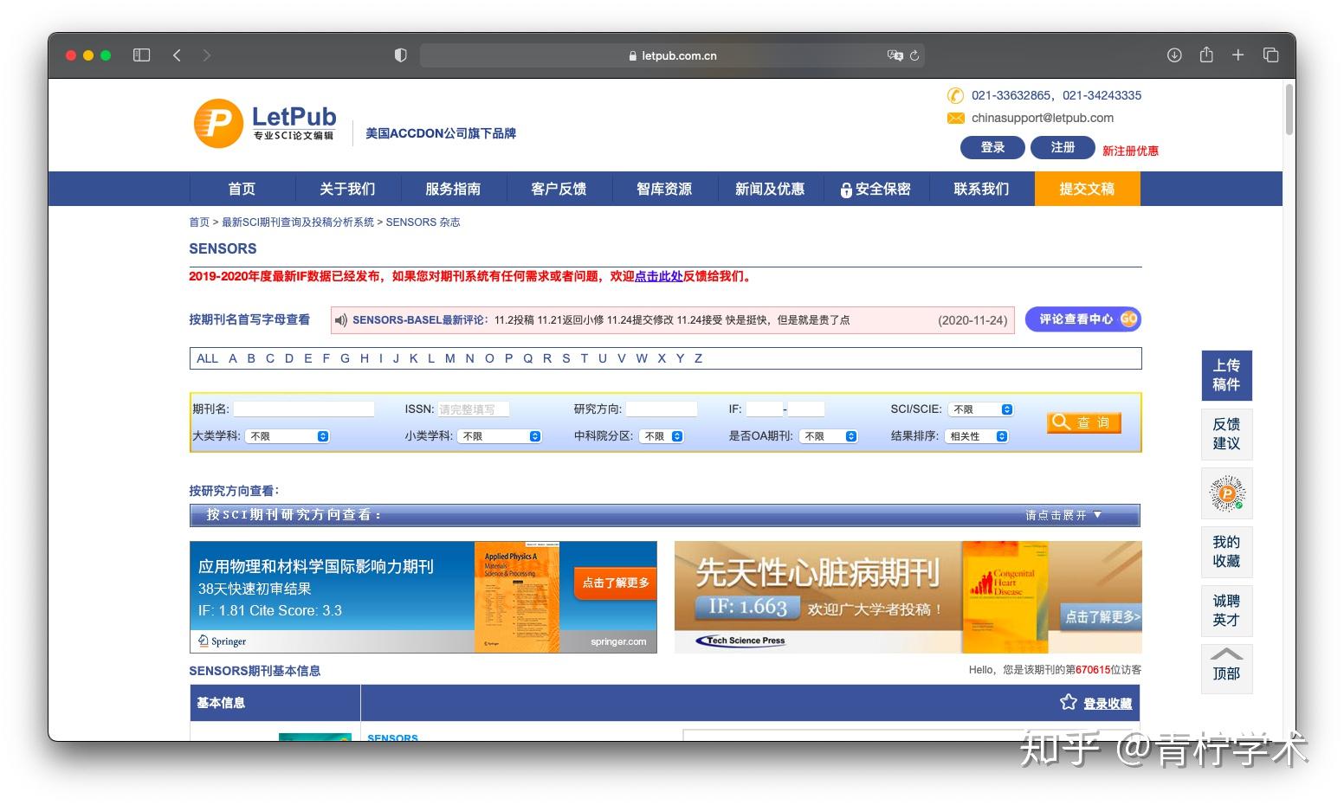This screenshot has height=805, width=1344.
Task: Open the 新闻及优惠 menu item
Action: coord(770,189)
